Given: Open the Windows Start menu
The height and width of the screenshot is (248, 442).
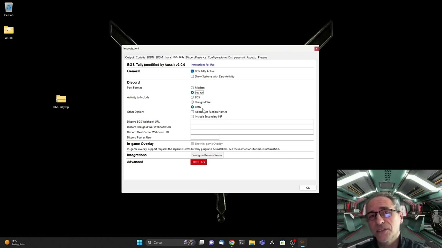Looking at the screenshot, I should point(140,242).
